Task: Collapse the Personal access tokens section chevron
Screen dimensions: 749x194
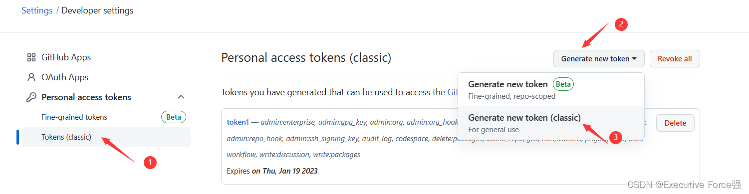Action: [x=181, y=97]
